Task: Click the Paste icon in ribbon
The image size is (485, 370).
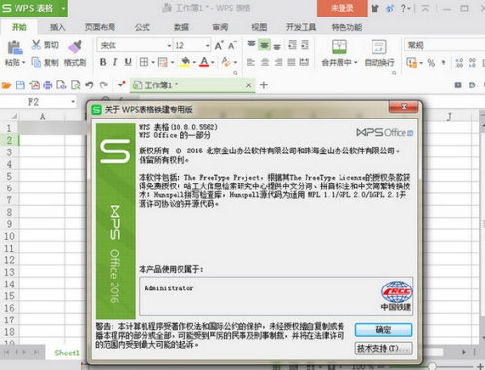Action: click(15, 48)
